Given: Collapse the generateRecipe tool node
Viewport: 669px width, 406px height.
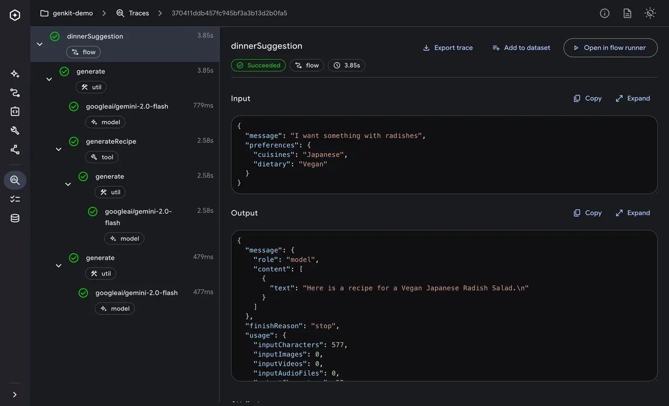Looking at the screenshot, I should [x=58, y=149].
